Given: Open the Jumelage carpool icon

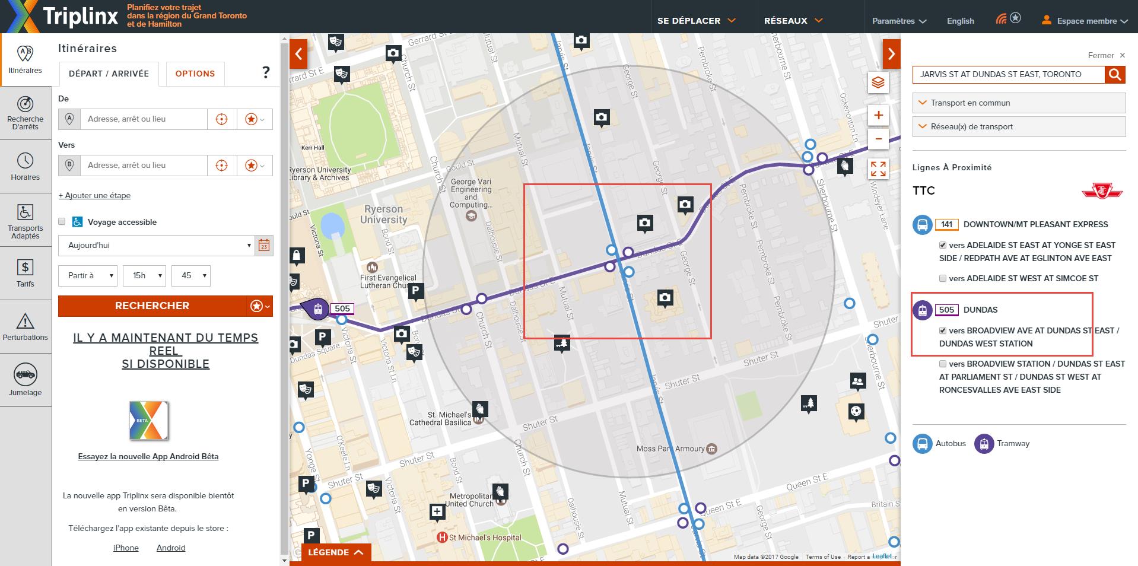Looking at the screenshot, I should point(25,380).
